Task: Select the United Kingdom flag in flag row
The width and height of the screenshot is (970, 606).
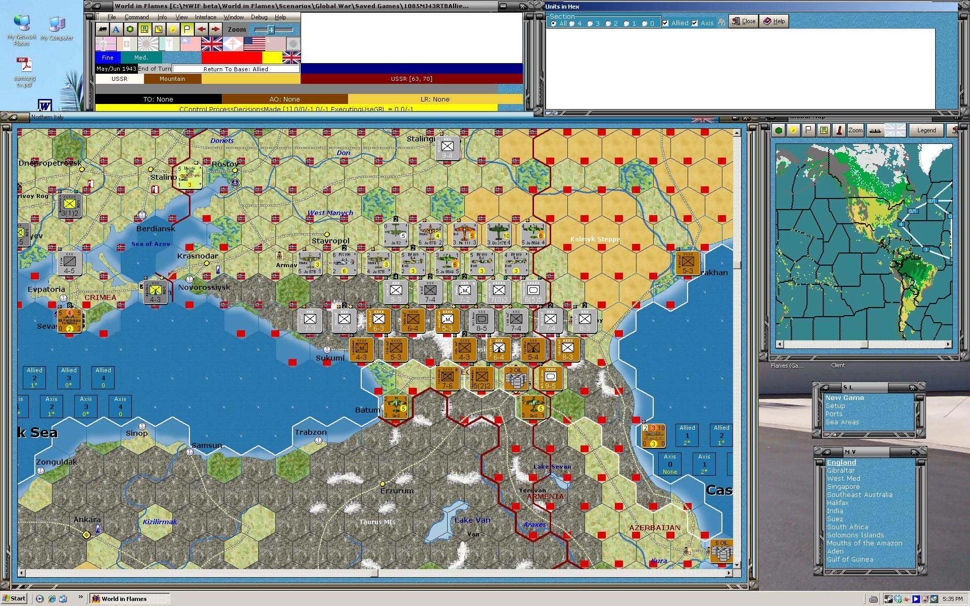Action: (212, 44)
